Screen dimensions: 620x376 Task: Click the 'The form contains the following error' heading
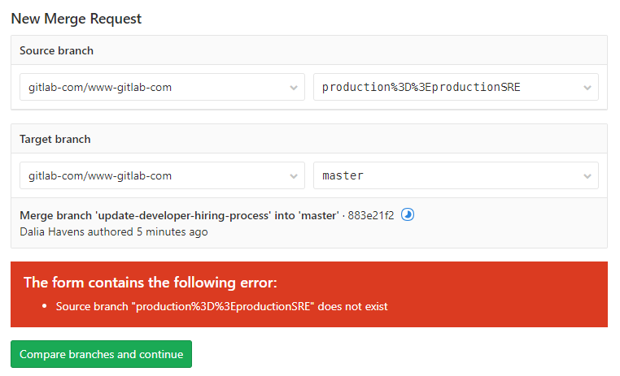tap(151, 283)
